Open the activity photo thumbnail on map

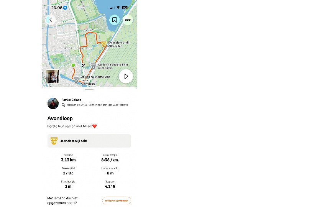pos(53,76)
